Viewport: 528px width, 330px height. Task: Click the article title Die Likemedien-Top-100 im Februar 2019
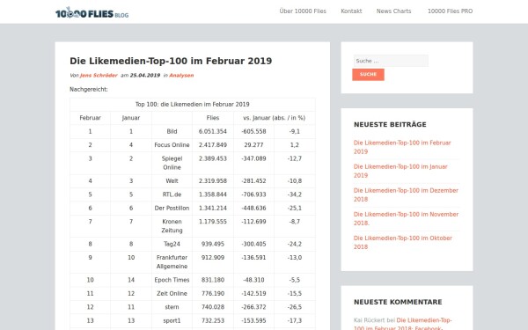(x=171, y=61)
